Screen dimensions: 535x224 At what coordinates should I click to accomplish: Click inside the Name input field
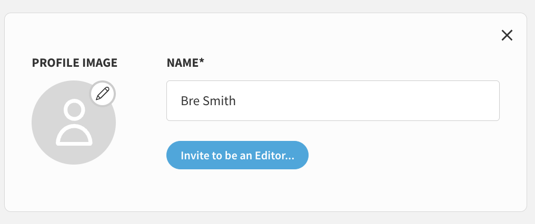click(x=333, y=100)
